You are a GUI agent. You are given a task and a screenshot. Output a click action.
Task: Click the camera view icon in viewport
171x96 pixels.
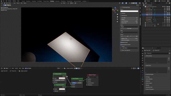click(x=117, y=19)
